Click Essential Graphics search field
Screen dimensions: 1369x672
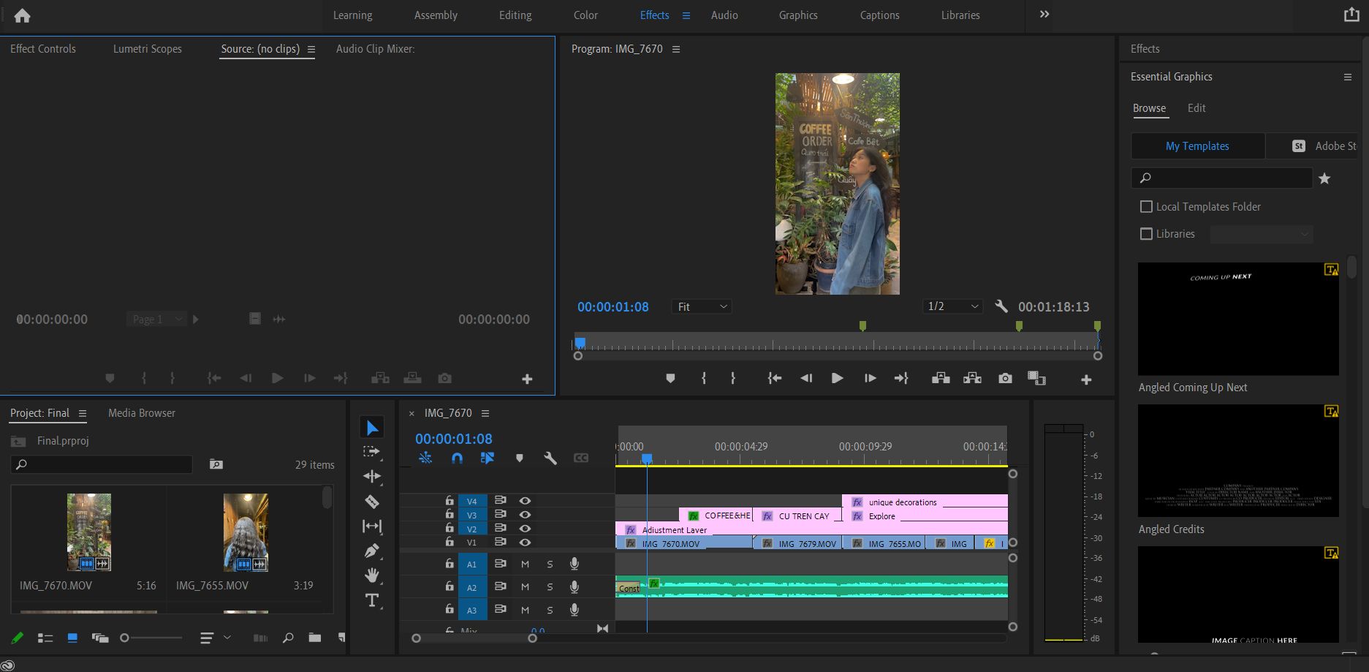[1221, 178]
